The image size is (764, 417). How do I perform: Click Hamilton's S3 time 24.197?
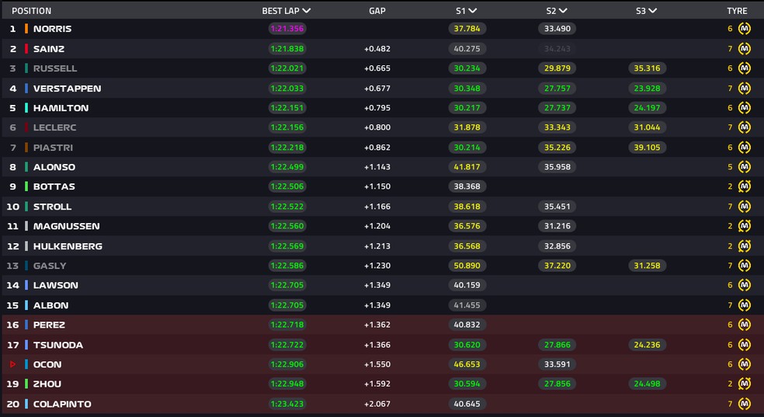647,108
